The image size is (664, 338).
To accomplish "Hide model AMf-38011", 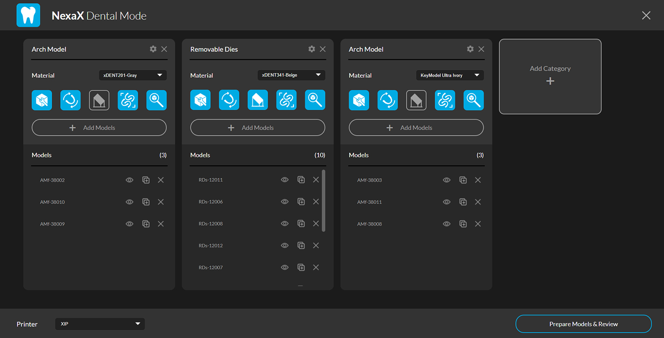I will pos(447,202).
